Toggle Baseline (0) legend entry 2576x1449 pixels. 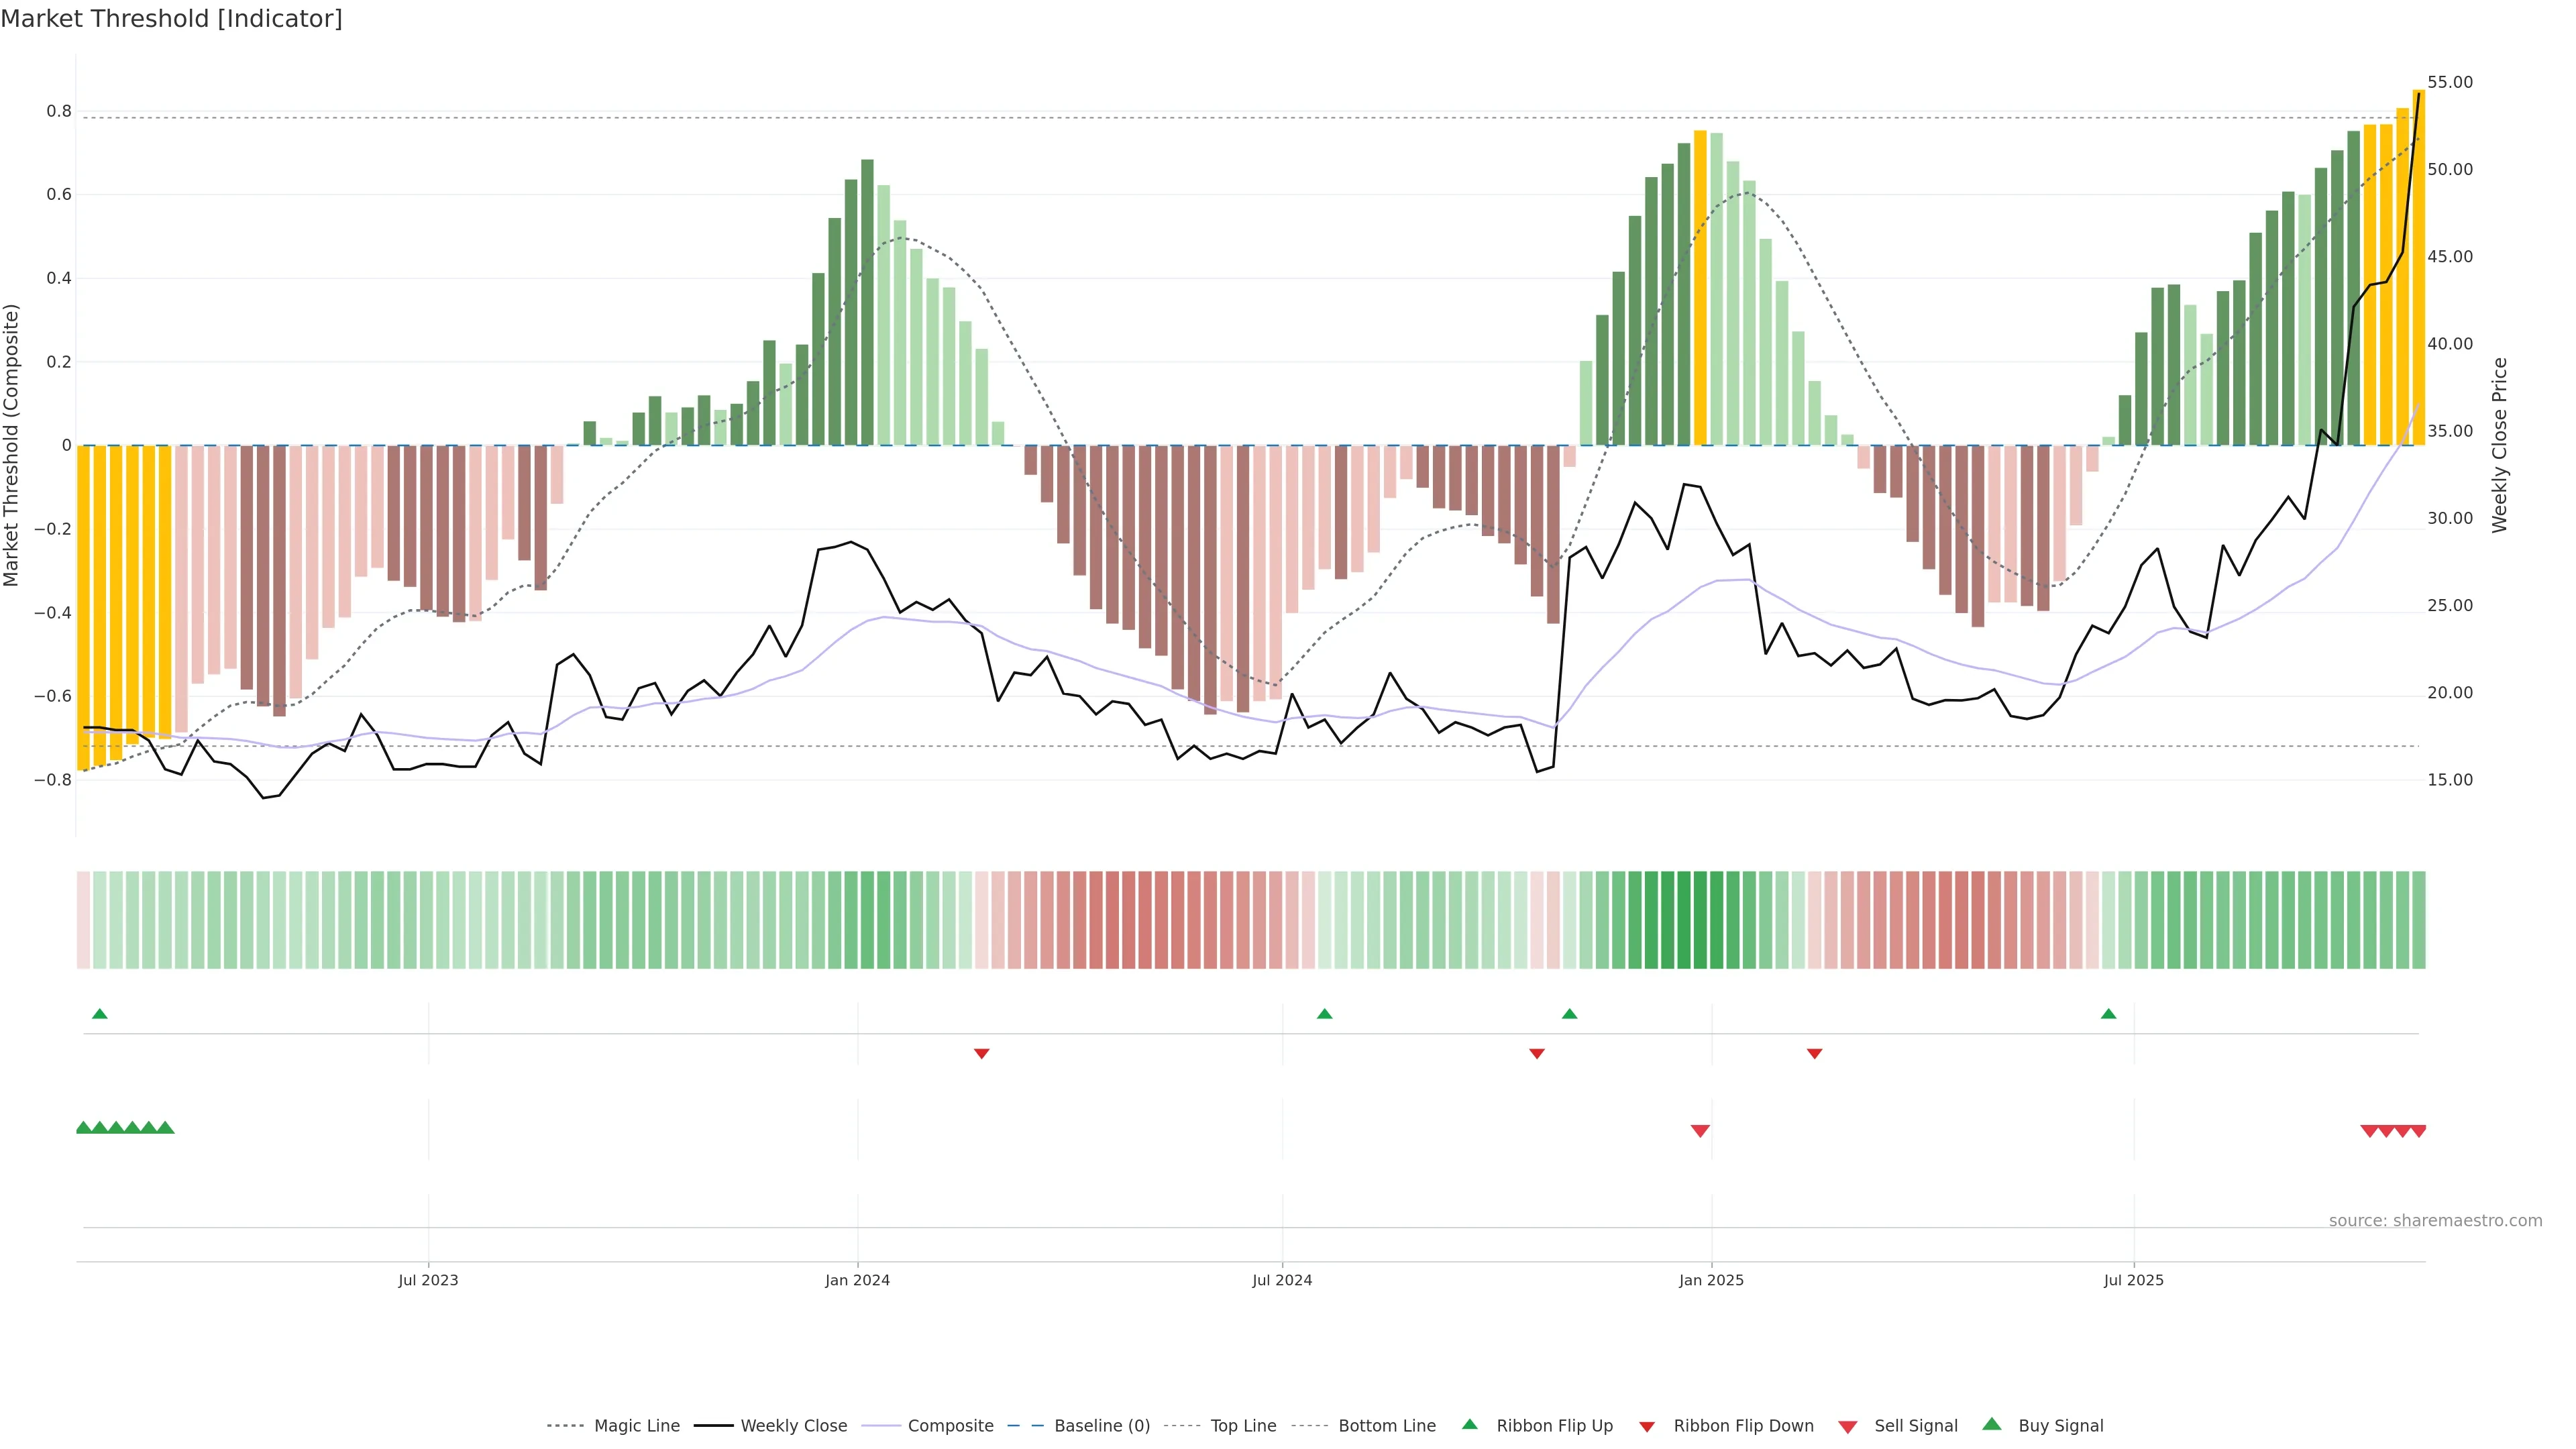1101,1425
